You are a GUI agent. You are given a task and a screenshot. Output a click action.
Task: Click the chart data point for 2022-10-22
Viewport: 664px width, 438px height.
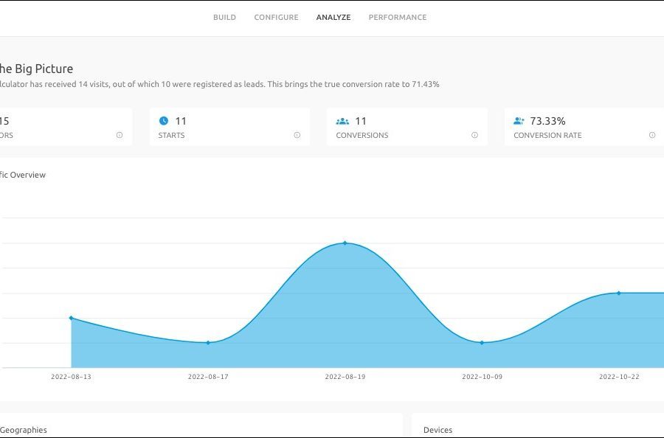click(618, 293)
